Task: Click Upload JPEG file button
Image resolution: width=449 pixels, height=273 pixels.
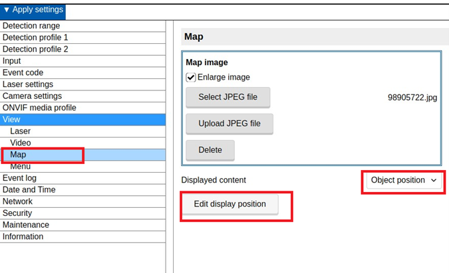Action: tap(229, 124)
